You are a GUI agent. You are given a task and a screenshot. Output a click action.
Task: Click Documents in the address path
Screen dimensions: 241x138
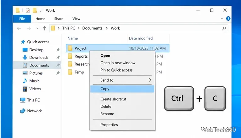click(92, 28)
